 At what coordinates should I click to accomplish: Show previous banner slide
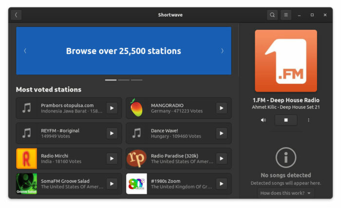(25, 51)
